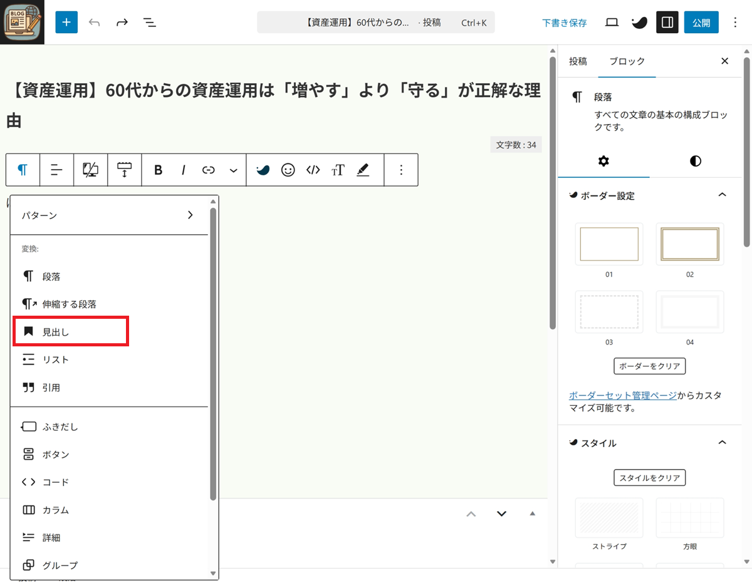Expand more rich text controls chevron

tap(234, 170)
